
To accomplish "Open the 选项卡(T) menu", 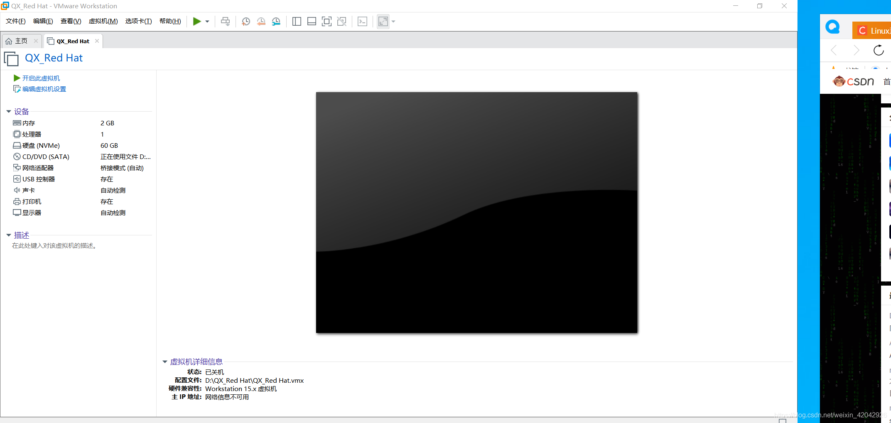I will [x=139, y=21].
